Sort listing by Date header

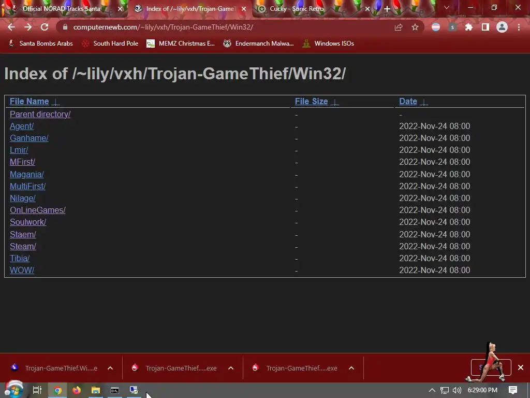tap(408, 101)
